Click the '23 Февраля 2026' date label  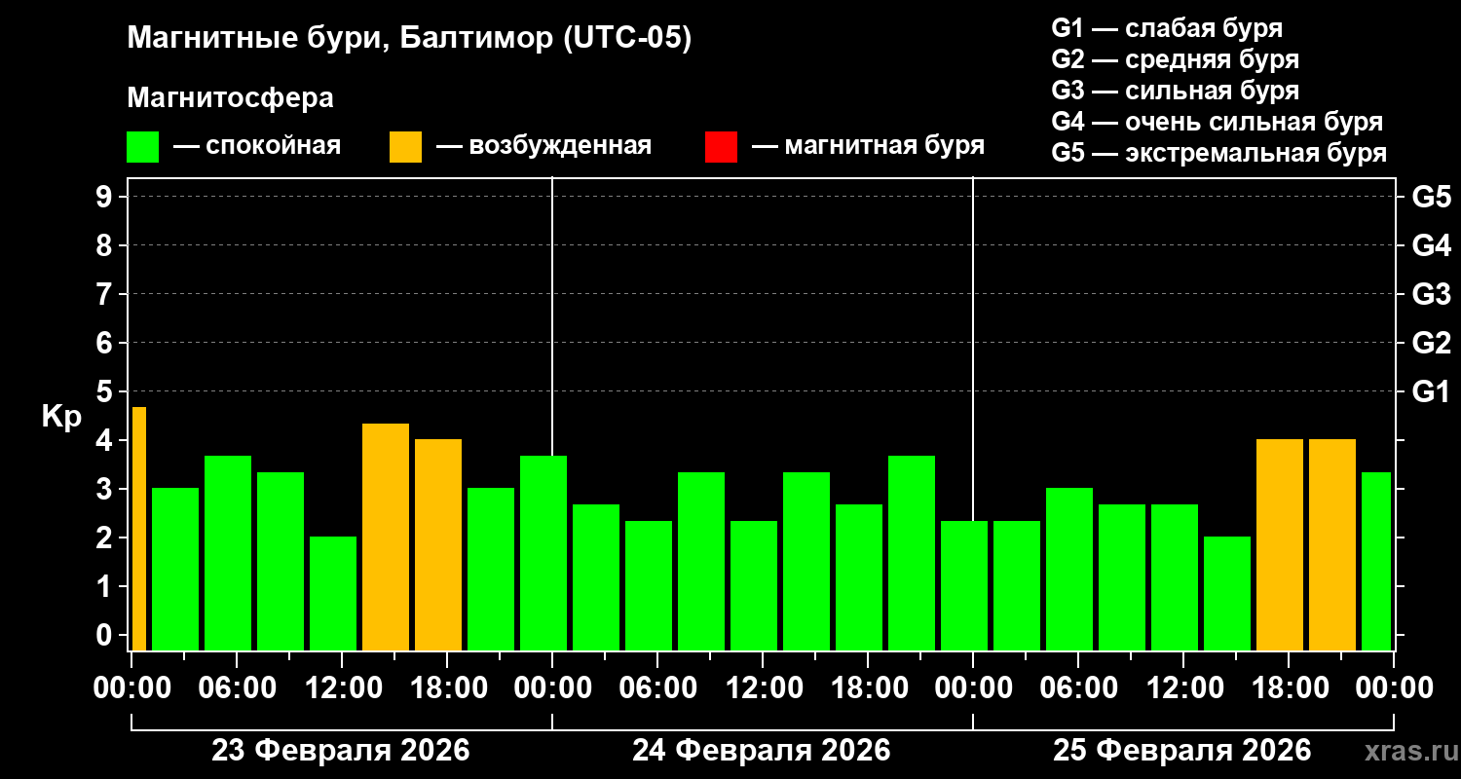(x=341, y=751)
